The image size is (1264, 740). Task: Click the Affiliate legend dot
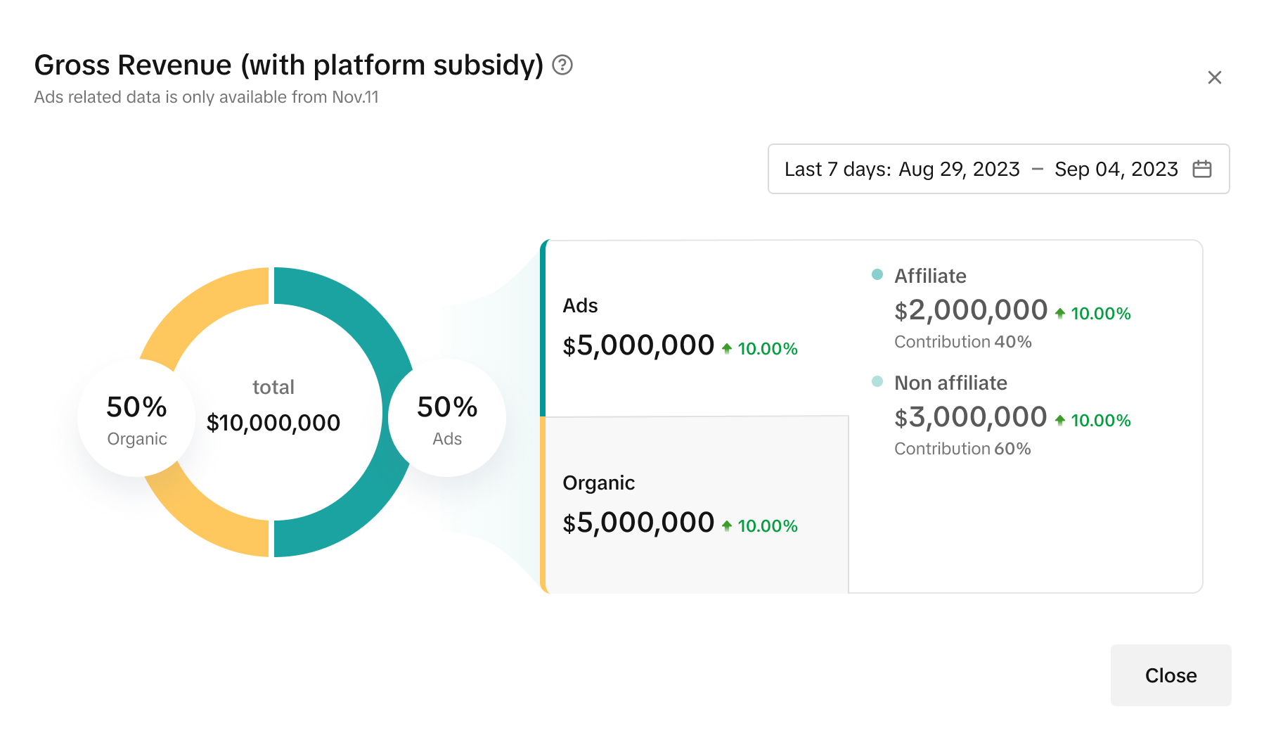click(877, 274)
